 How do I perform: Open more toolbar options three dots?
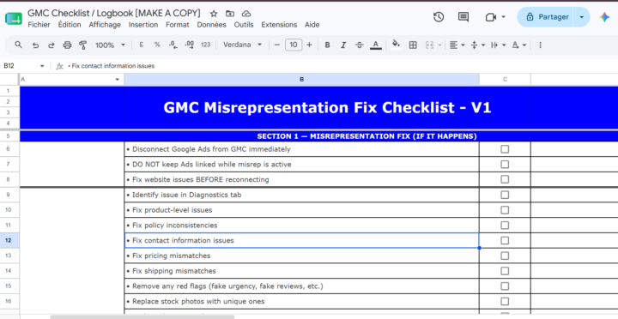pyautogui.click(x=541, y=45)
